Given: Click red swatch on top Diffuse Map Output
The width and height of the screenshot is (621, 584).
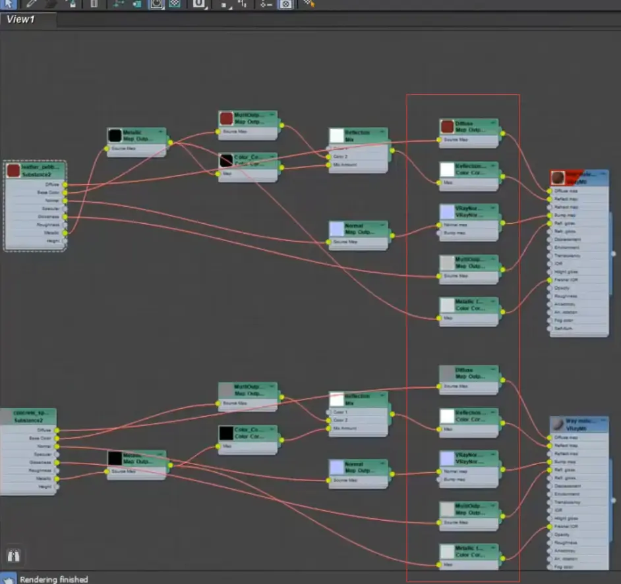Looking at the screenshot, I should click(447, 126).
